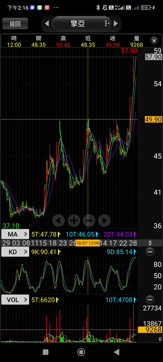Tap the battery 19 indicator
The image size is (163, 362).
pyautogui.click(x=146, y=8)
